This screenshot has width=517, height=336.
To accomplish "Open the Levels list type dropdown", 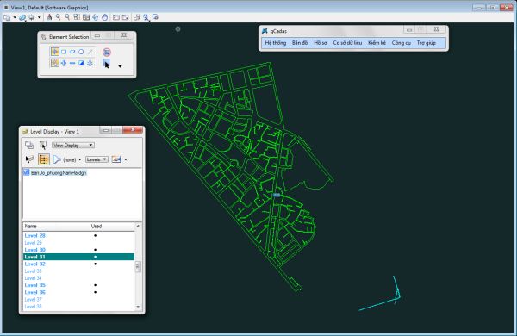I will (x=97, y=159).
